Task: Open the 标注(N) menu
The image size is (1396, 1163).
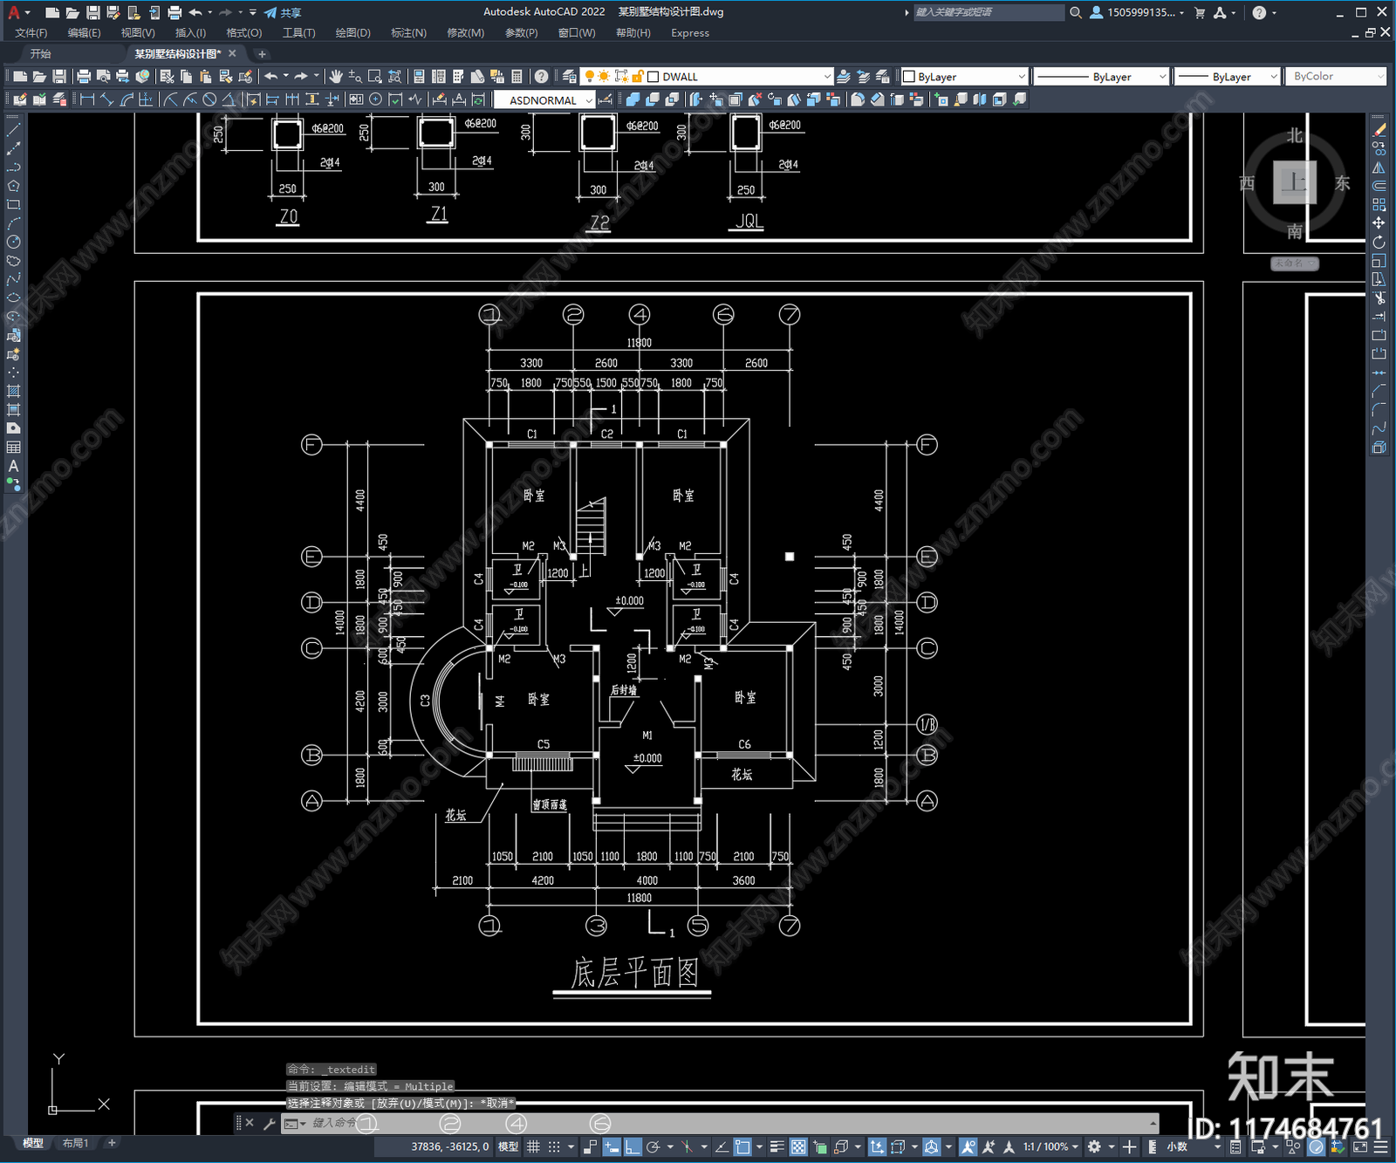Action: (x=408, y=33)
